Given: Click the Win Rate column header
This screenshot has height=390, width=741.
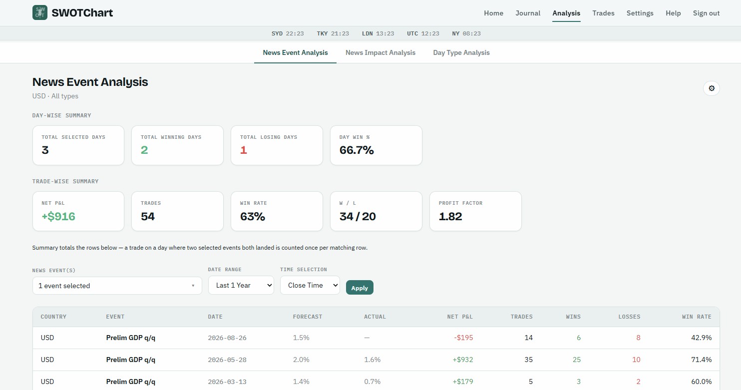Looking at the screenshot, I should tap(697, 317).
